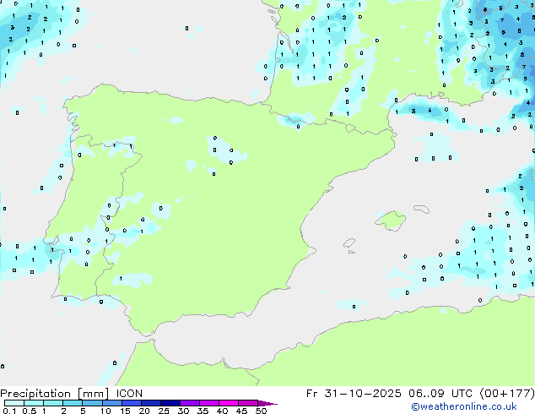Select the 35–40 mm violet legend swatch
Viewport: 535px width, 414px height.
coord(208,403)
